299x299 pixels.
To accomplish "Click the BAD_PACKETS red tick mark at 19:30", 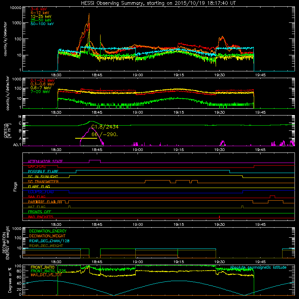I will [x=219, y=217].
